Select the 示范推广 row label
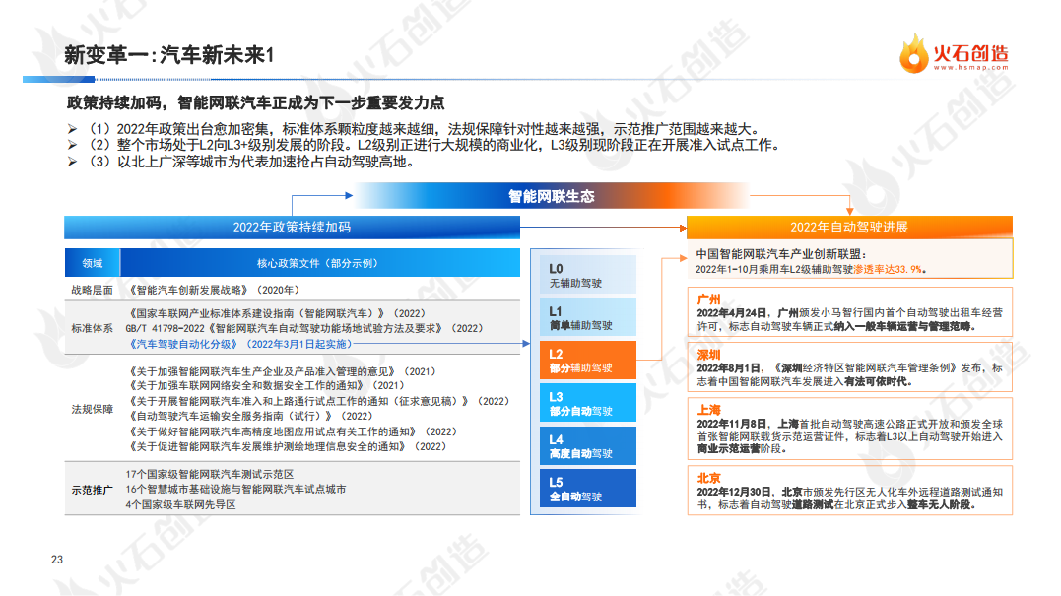The width and height of the screenshot is (1061, 596). pyautogui.click(x=92, y=490)
